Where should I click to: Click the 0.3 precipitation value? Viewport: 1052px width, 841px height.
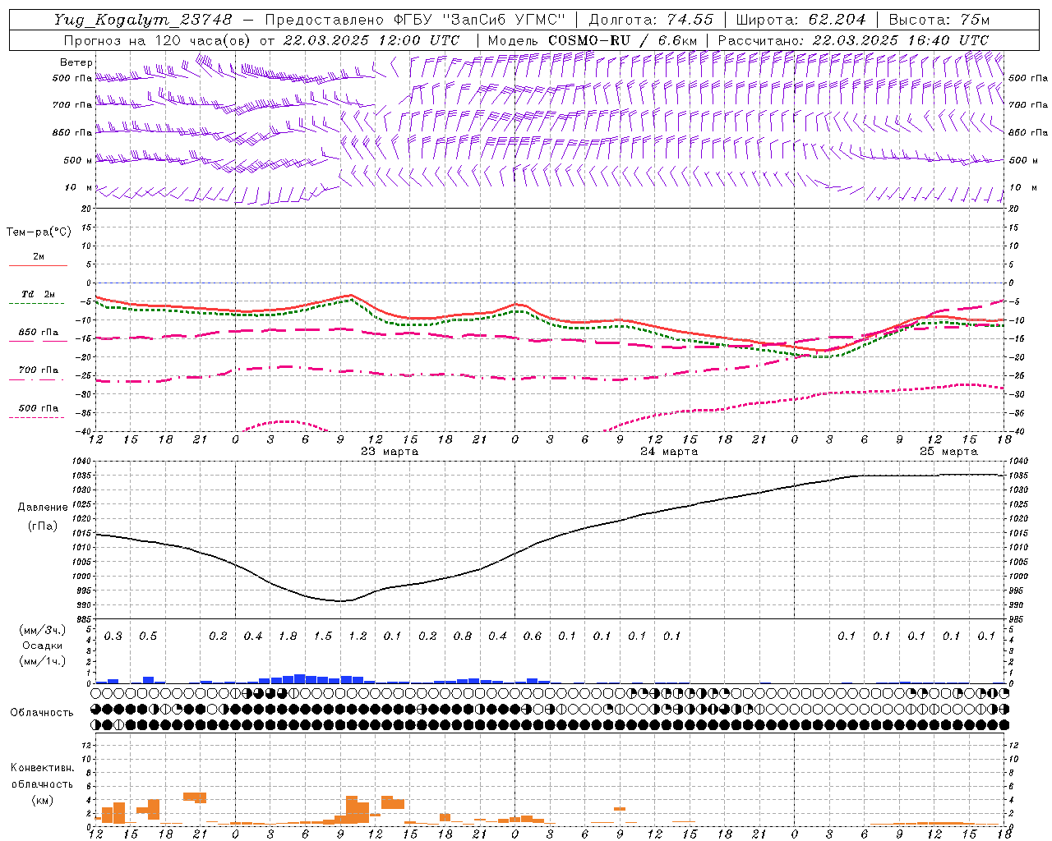(113, 636)
